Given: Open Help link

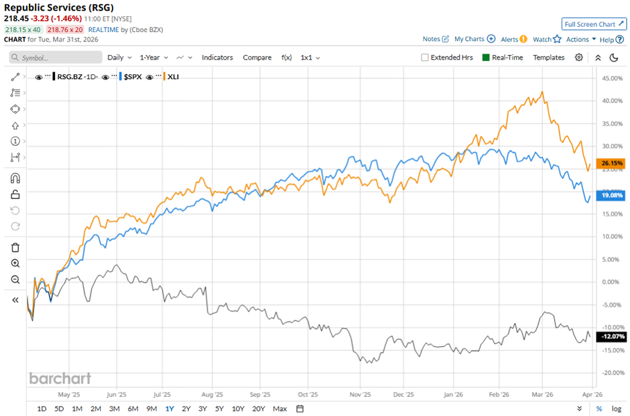Looking at the screenshot, I should point(611,40).
